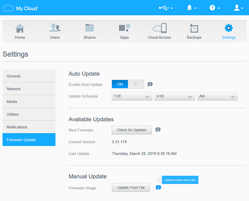Click the info icon next to Enable Auto Update

coord(150,84)
